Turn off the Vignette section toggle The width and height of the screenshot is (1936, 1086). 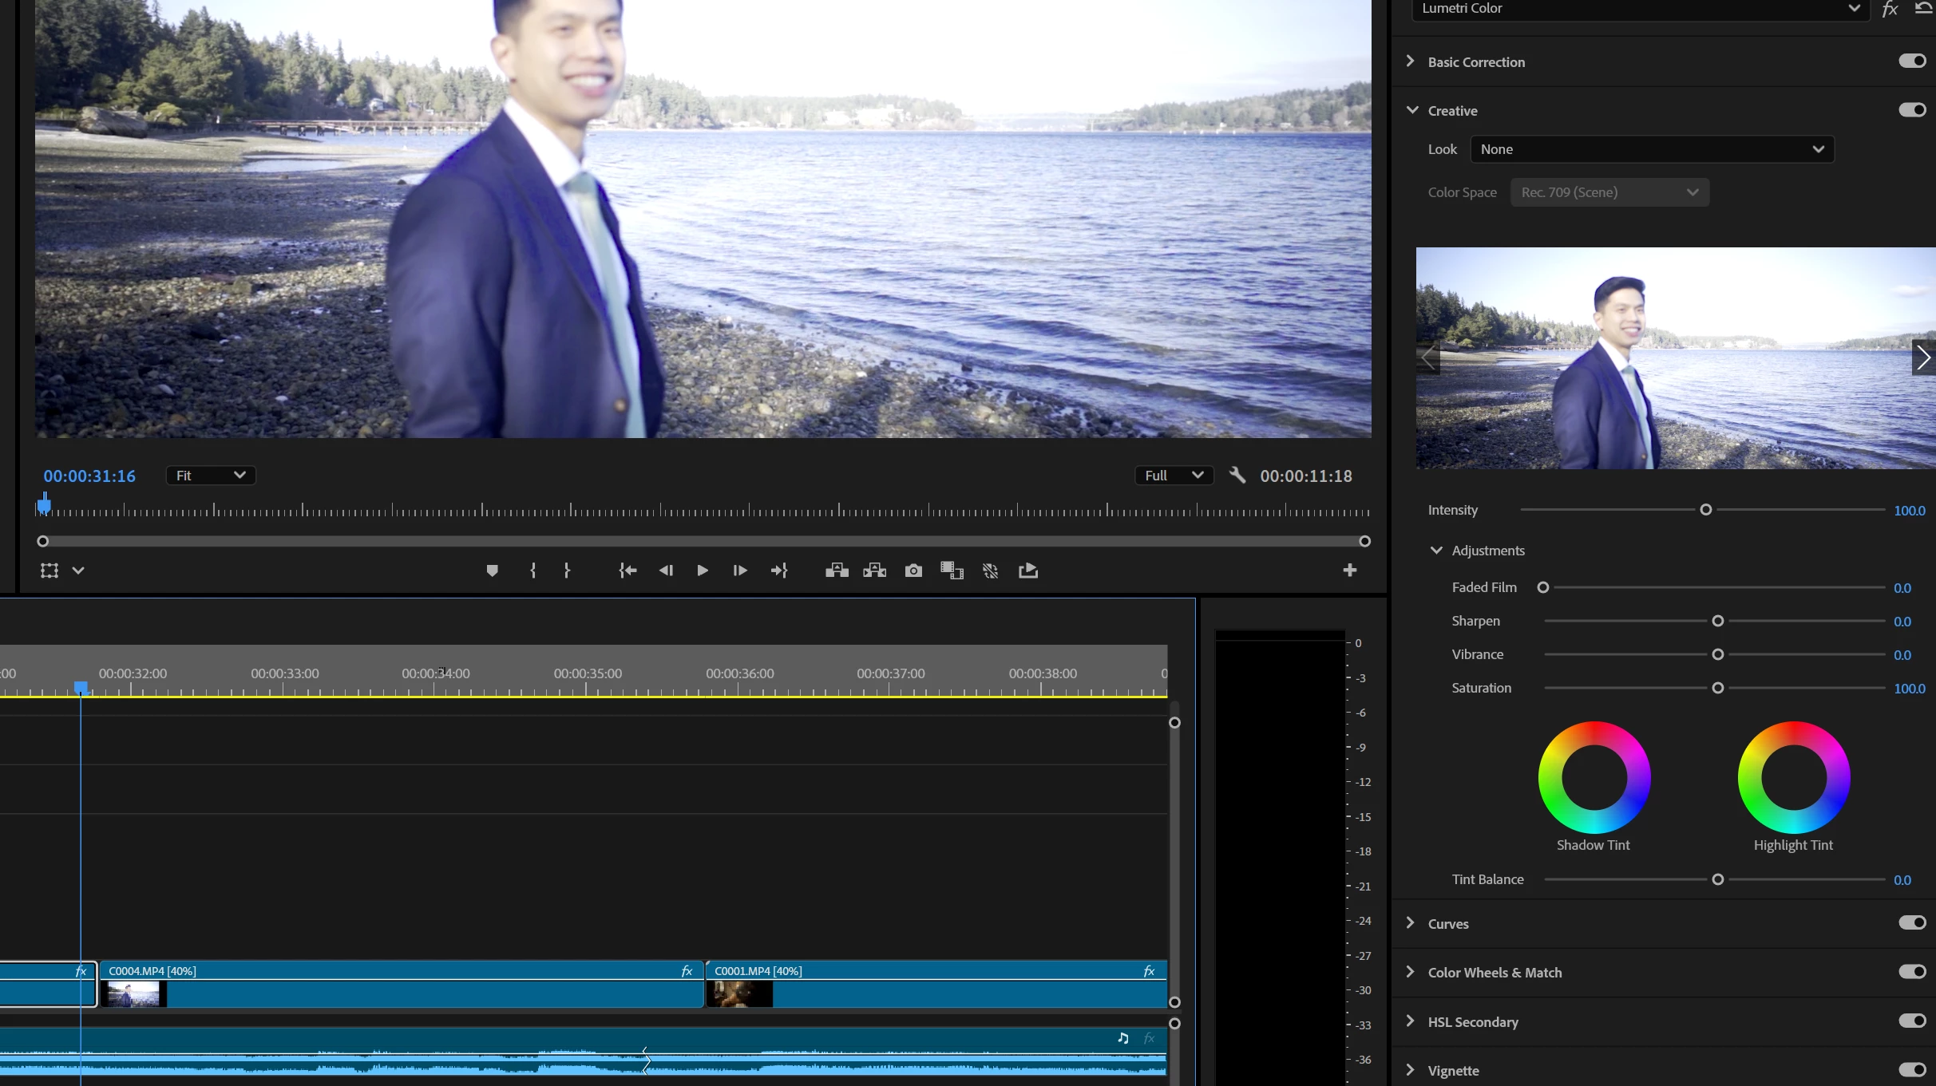tap(1912, 1070)
